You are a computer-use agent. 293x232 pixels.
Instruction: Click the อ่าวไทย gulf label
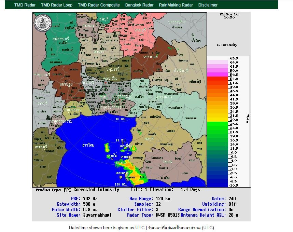click(x=88, y=145)
